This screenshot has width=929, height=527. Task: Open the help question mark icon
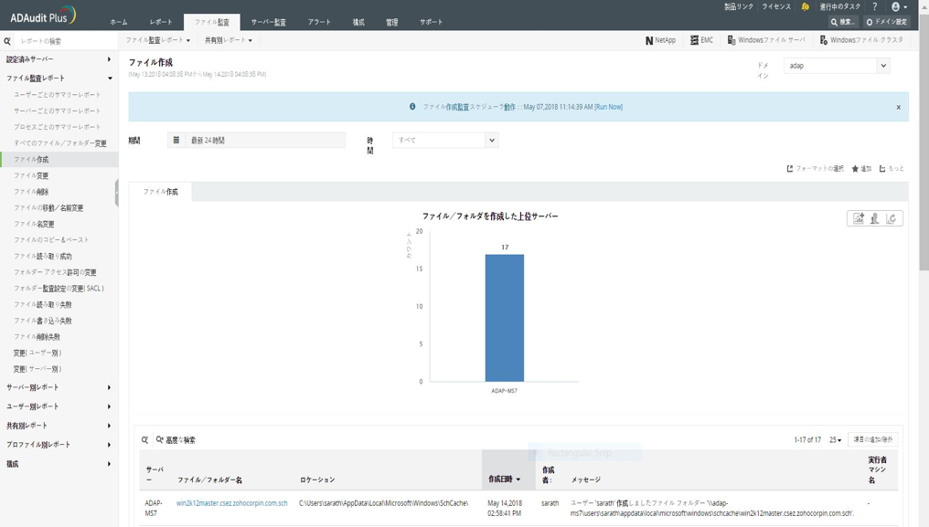874,6
